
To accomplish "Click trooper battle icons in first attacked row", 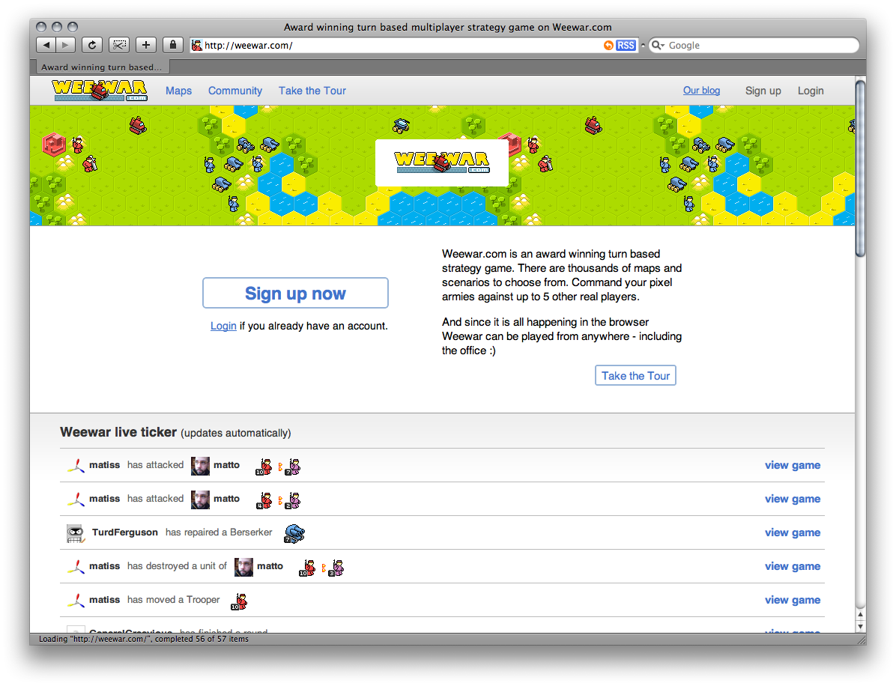I will tap(278, 467).
